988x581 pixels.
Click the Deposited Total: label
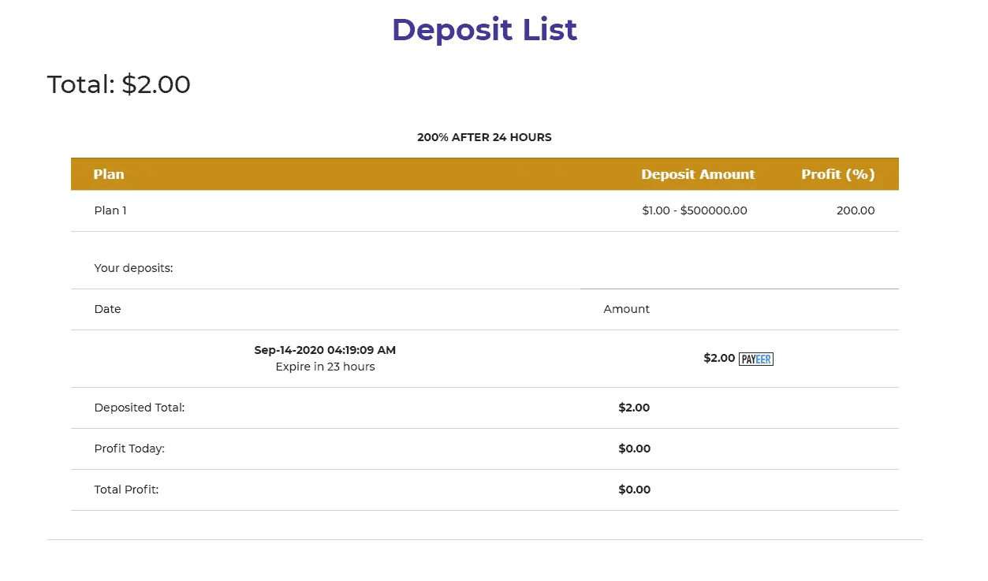(139, 408)
